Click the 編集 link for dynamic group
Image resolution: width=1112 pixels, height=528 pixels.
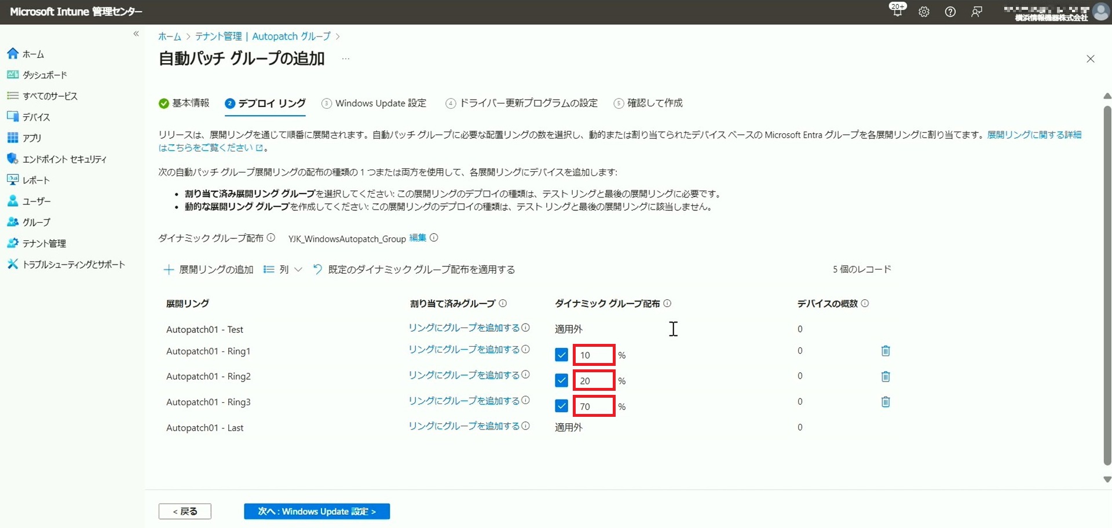418,238
